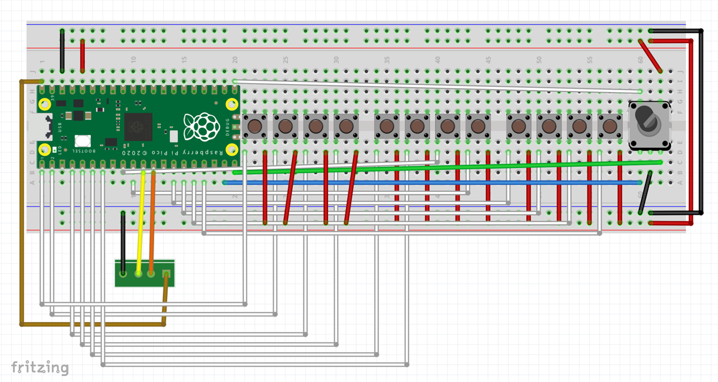
Task: Click the long green horizontal wire
Action: click(x=449, y=167)
